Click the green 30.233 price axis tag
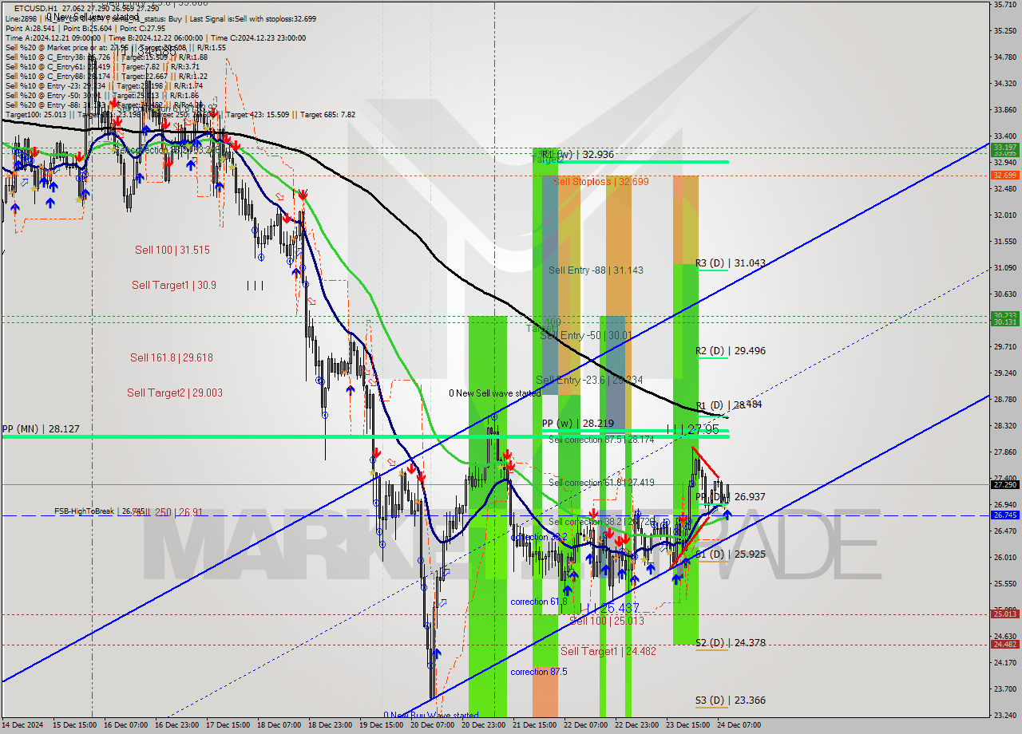Viewport: 1022px width, 734px height. pyautogui.click(x=1004, y=315)
